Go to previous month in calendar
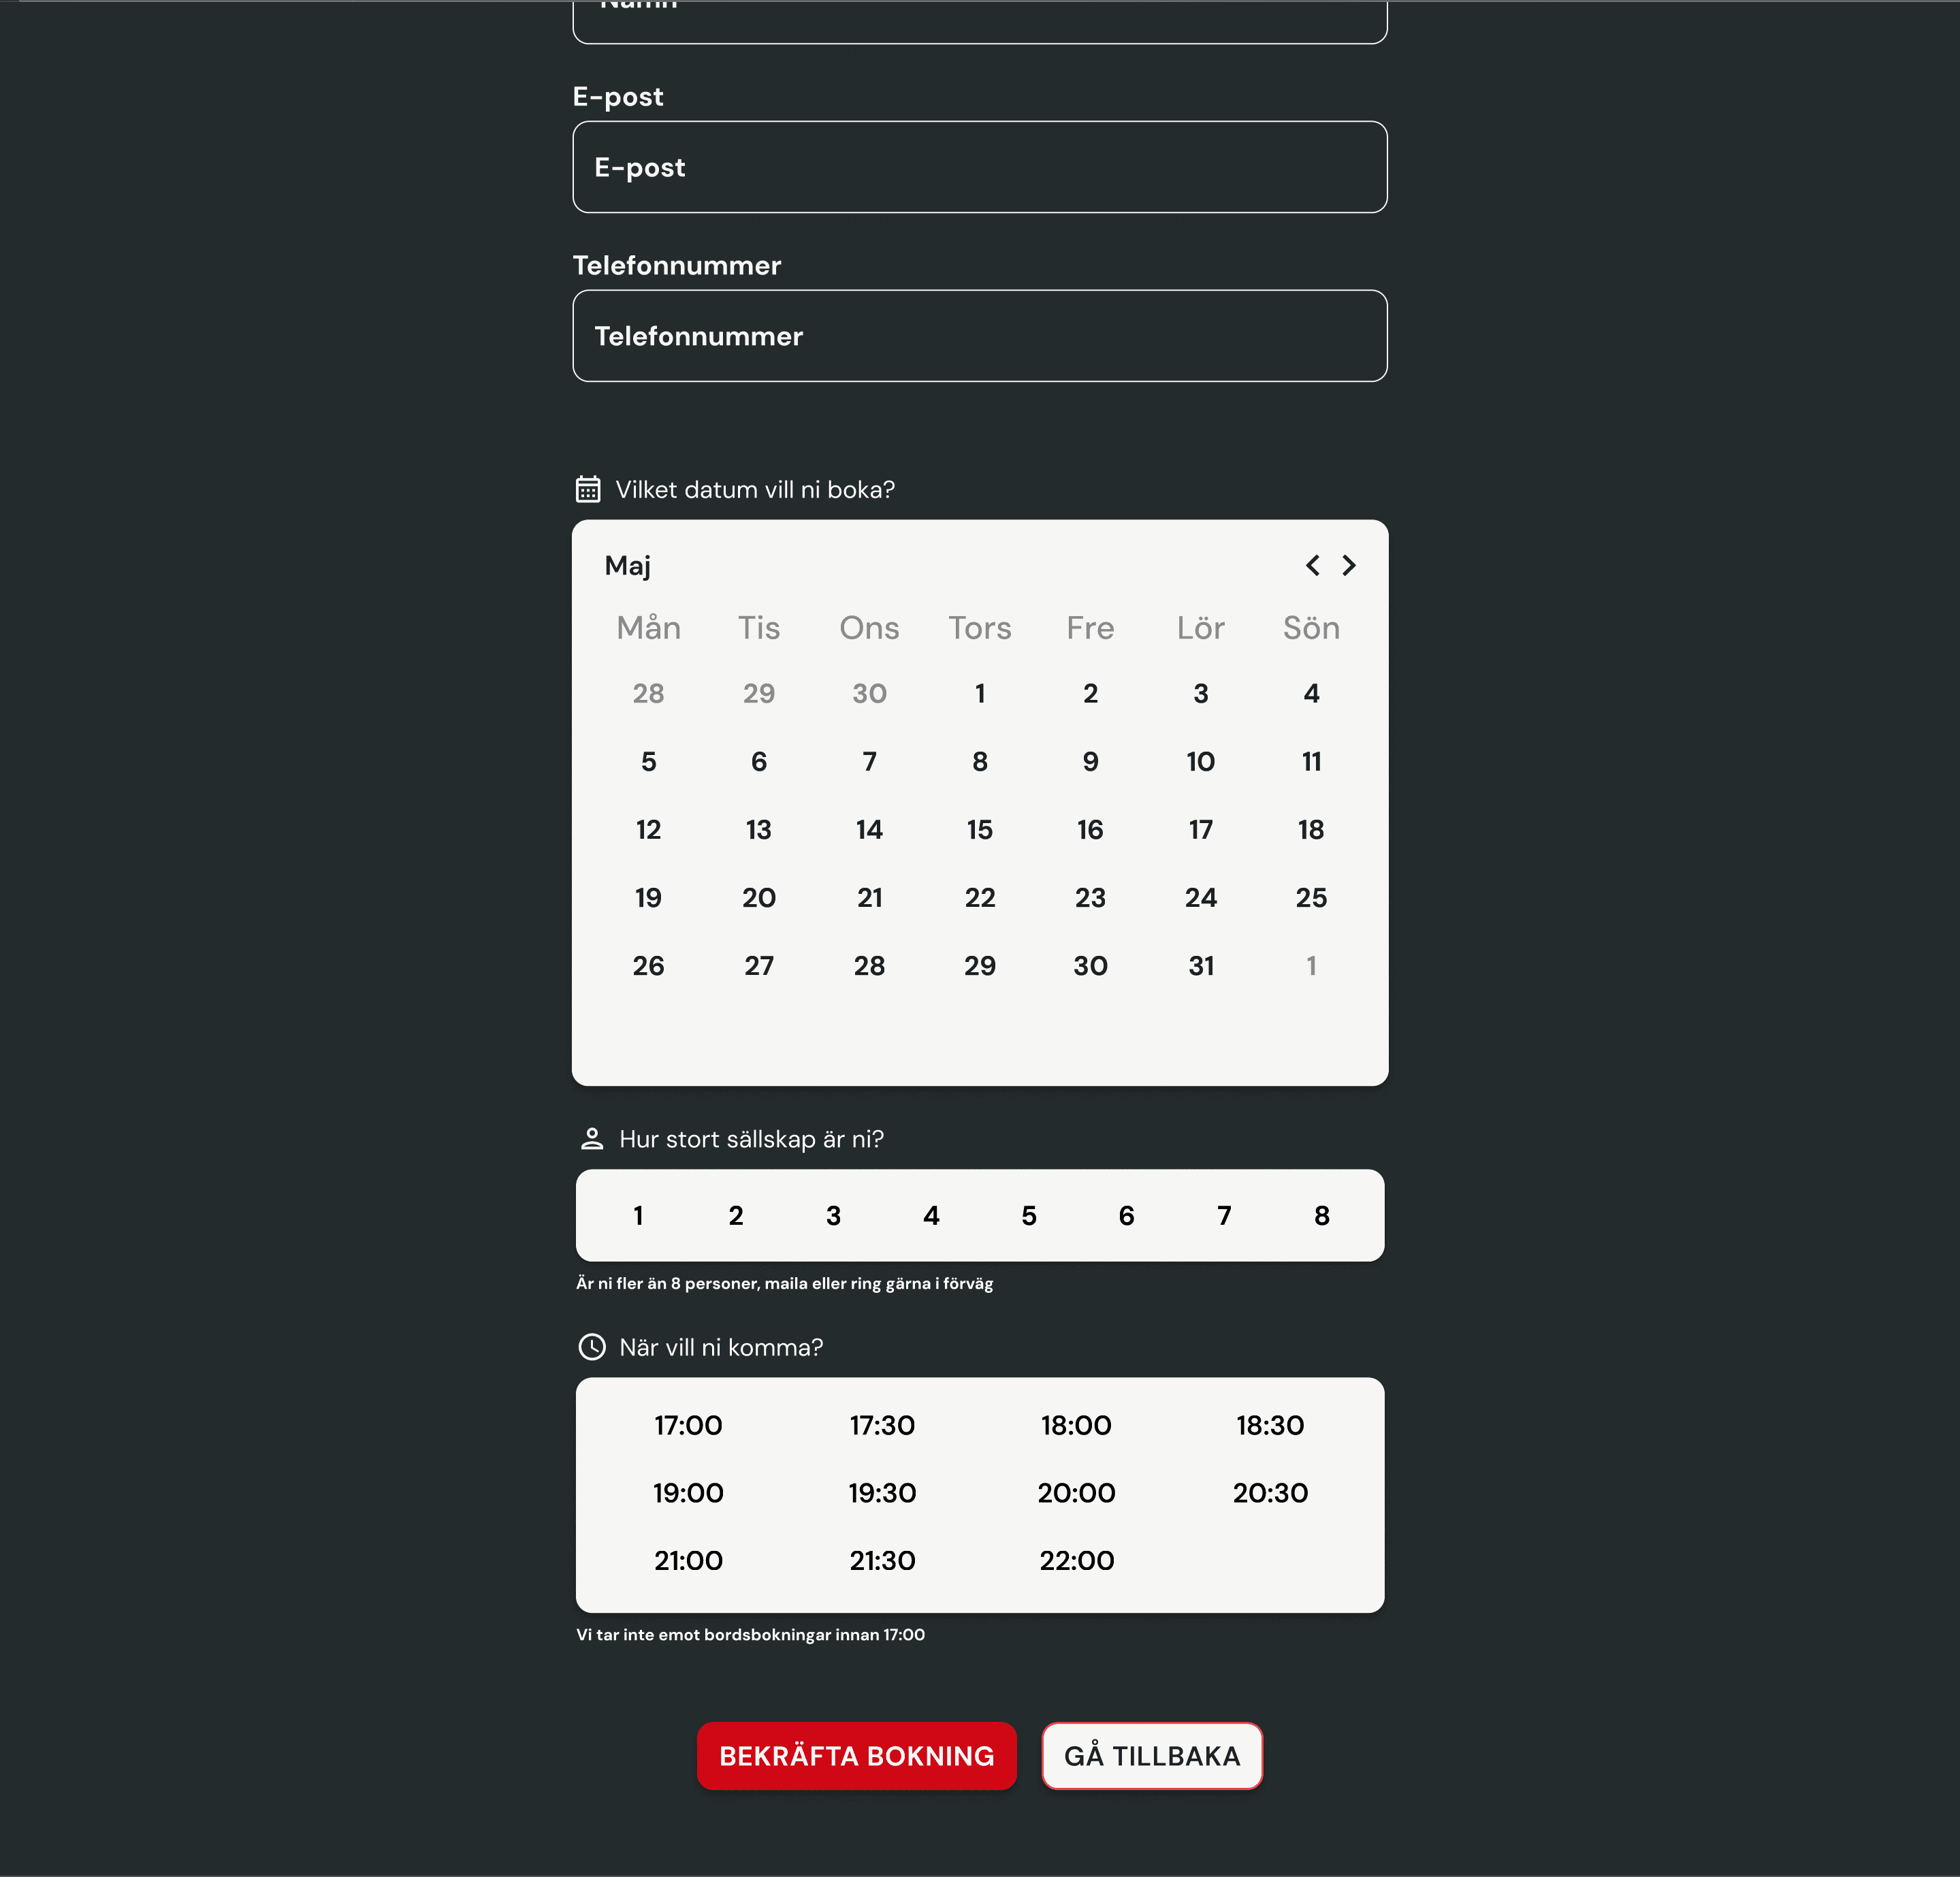The height and width of the screenshot is (1877, 1960). point(1312,566)
